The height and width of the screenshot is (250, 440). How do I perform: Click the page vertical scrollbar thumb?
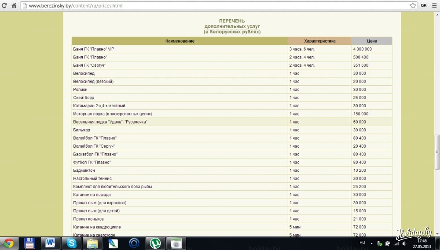point(437,152)
